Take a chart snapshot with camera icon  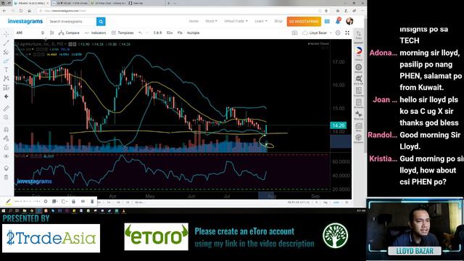pos(294,33)
